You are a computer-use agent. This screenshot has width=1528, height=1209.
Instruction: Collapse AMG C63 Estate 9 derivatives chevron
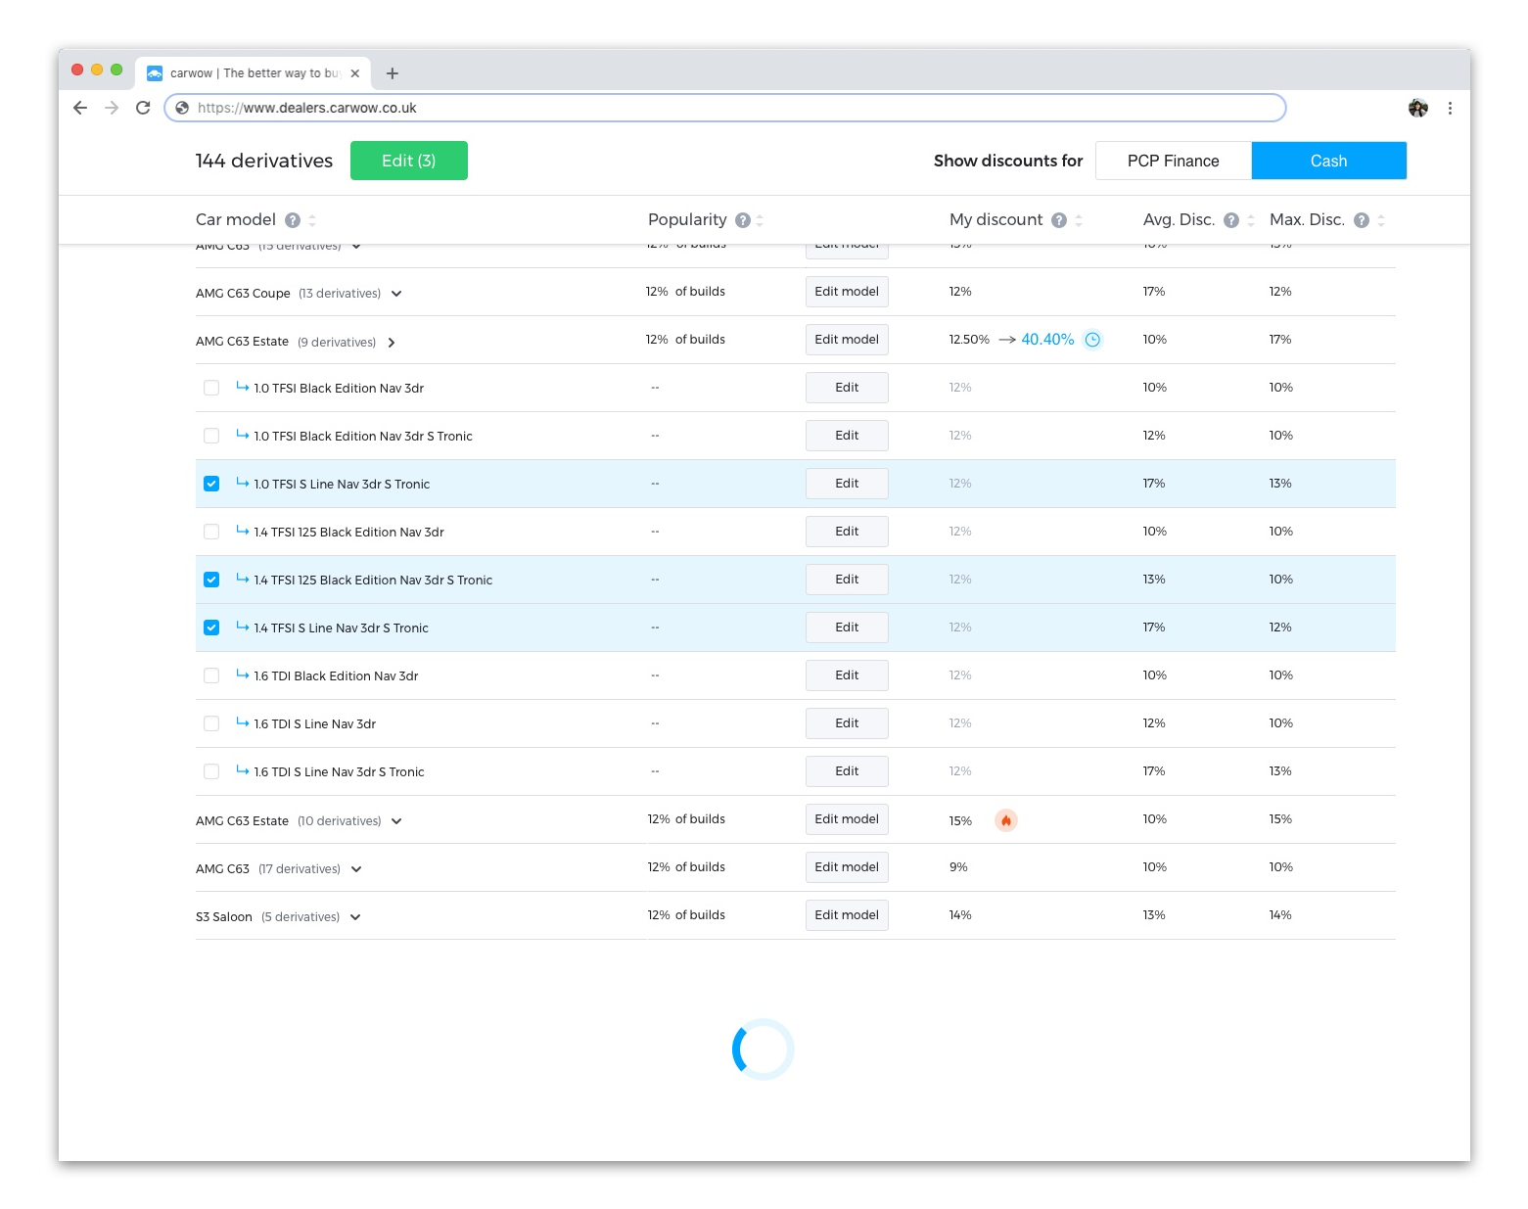coord(392,343)
